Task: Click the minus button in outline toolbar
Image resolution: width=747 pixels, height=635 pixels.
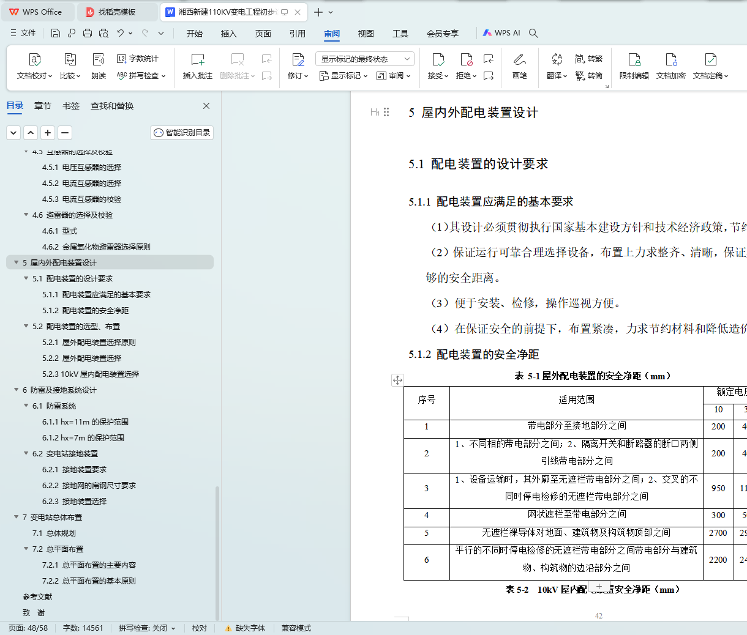Action: coord(65,133)
